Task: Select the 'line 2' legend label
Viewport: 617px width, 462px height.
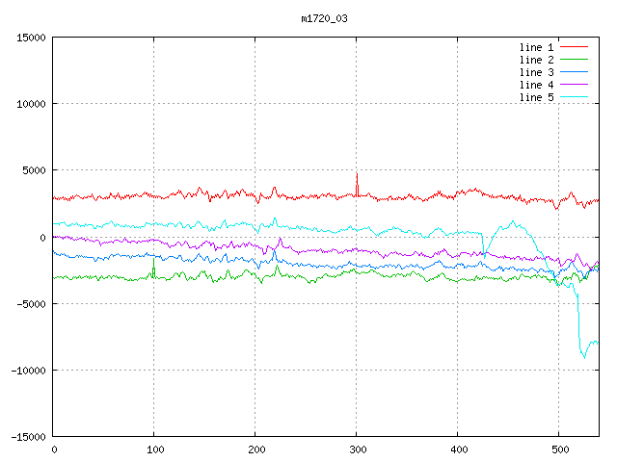Action: pos(536,60)
